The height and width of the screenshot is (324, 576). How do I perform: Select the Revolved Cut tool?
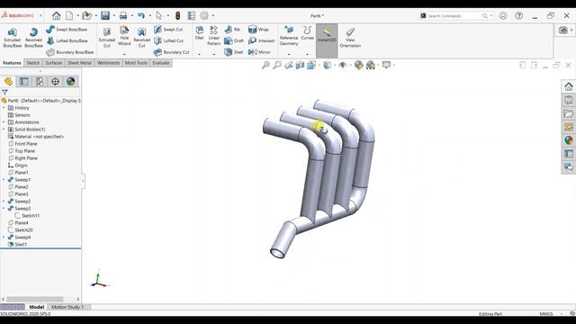click(142, 38)
